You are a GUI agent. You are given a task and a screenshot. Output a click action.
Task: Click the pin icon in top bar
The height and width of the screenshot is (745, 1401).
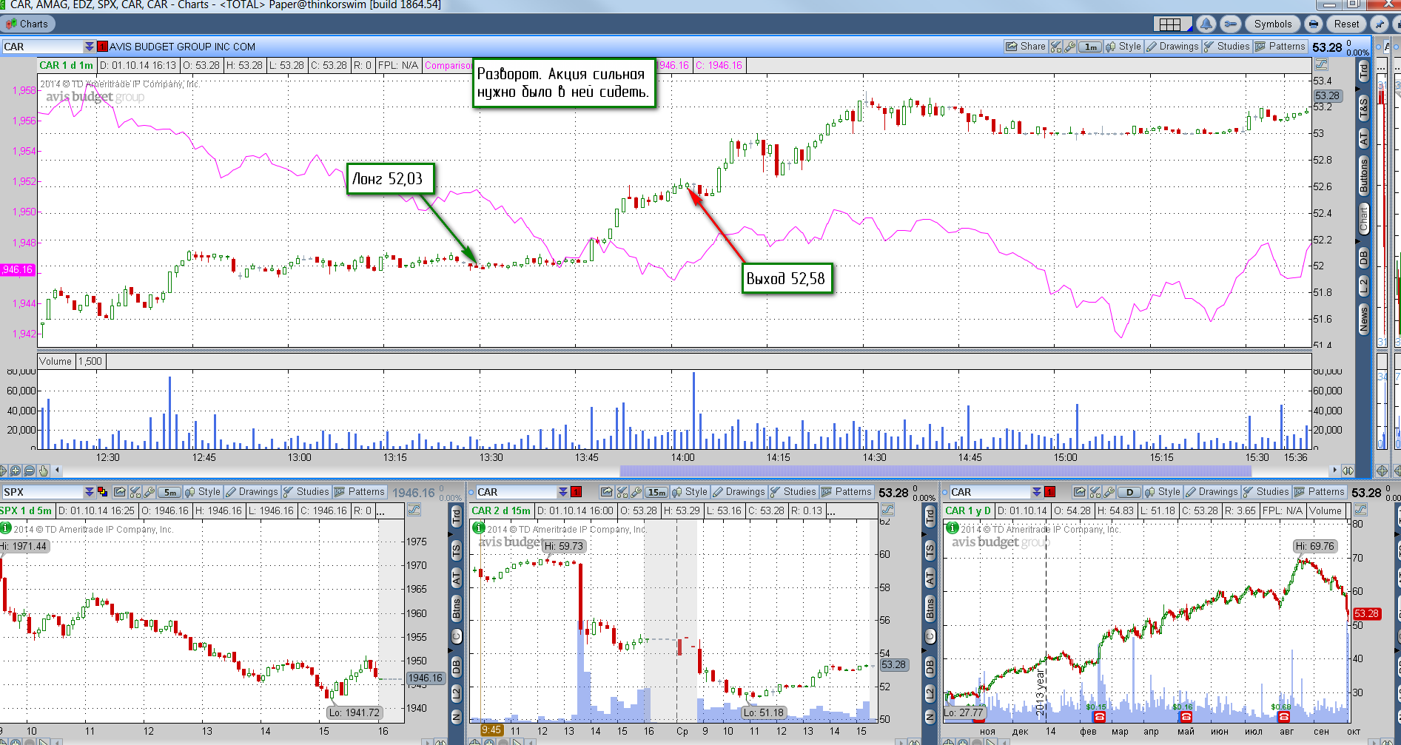point(1380,24)
